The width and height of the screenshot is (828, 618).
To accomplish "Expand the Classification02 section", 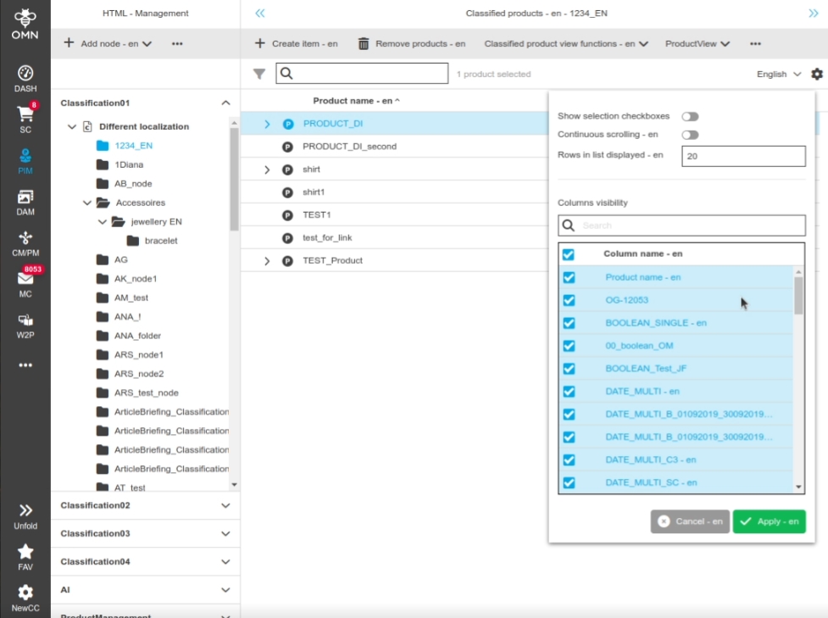I will pos(225,505).
